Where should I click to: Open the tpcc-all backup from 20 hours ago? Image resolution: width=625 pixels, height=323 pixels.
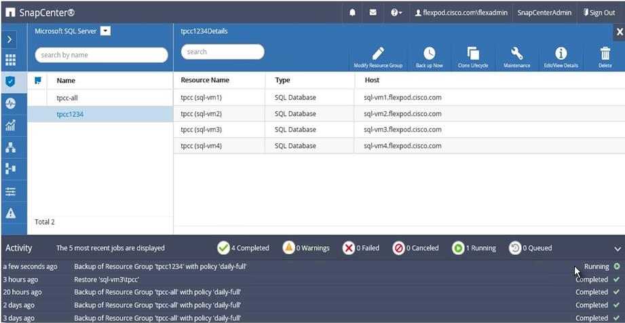(x=312, y=292)
